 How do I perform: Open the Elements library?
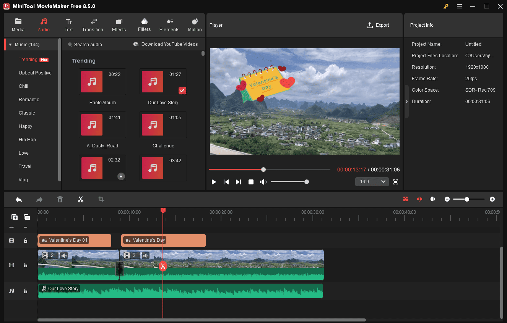[x=169, y=25]
